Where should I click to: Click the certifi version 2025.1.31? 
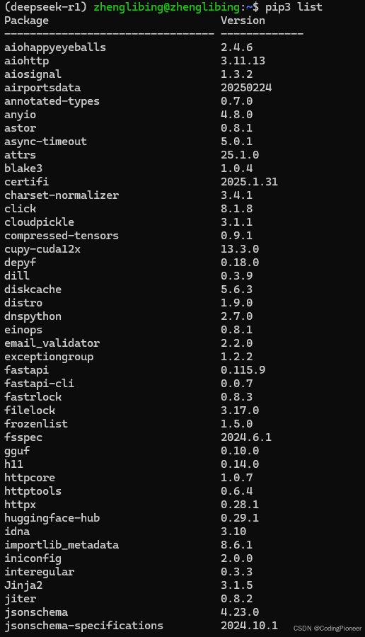(249, 181)
